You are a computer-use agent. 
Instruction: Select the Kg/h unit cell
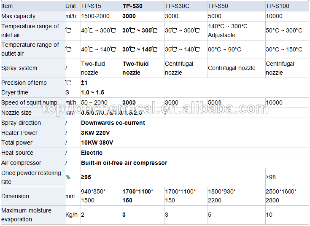click(71, 215)
